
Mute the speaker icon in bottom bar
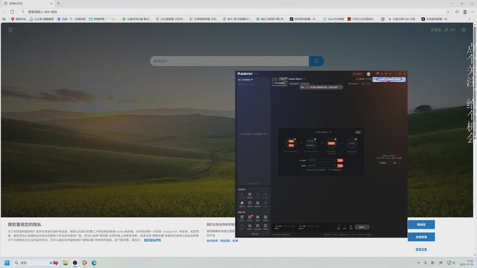click(x=301, y=226)
